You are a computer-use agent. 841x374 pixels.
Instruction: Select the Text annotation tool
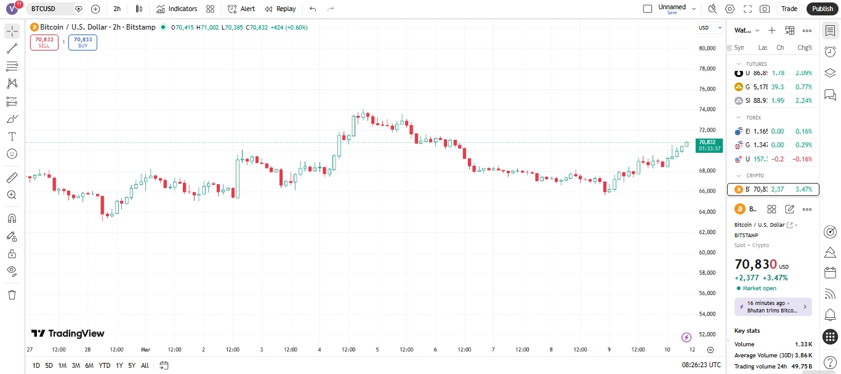[12, 136]
